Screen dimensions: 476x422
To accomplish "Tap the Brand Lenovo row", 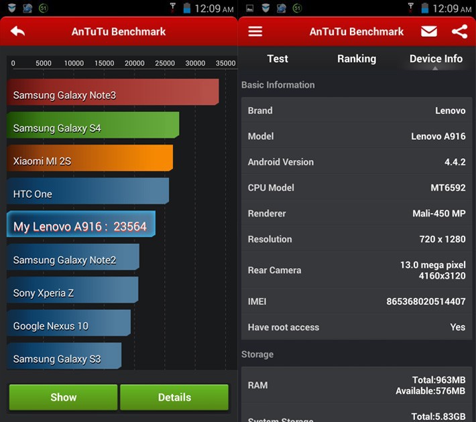I will point(357,110).
